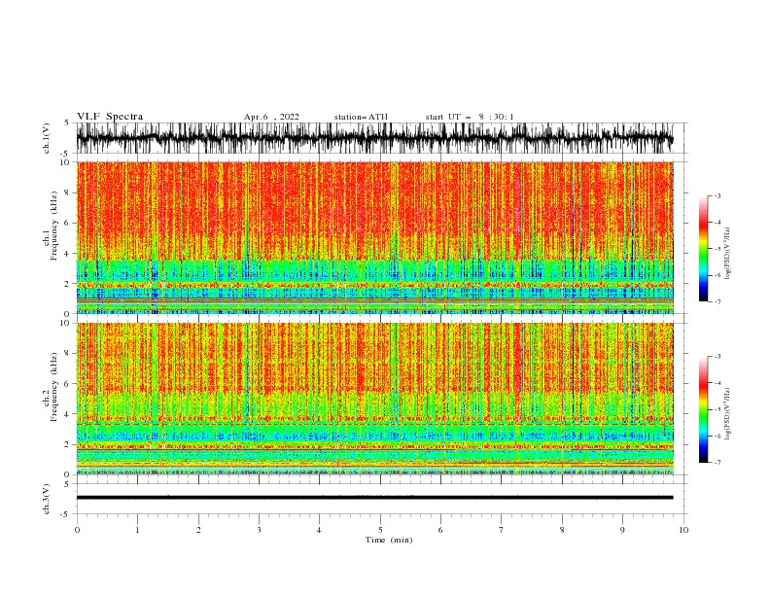
Task: Click tick label 7 on time axis
Action: pyautogui.click(x=502, y=530)
